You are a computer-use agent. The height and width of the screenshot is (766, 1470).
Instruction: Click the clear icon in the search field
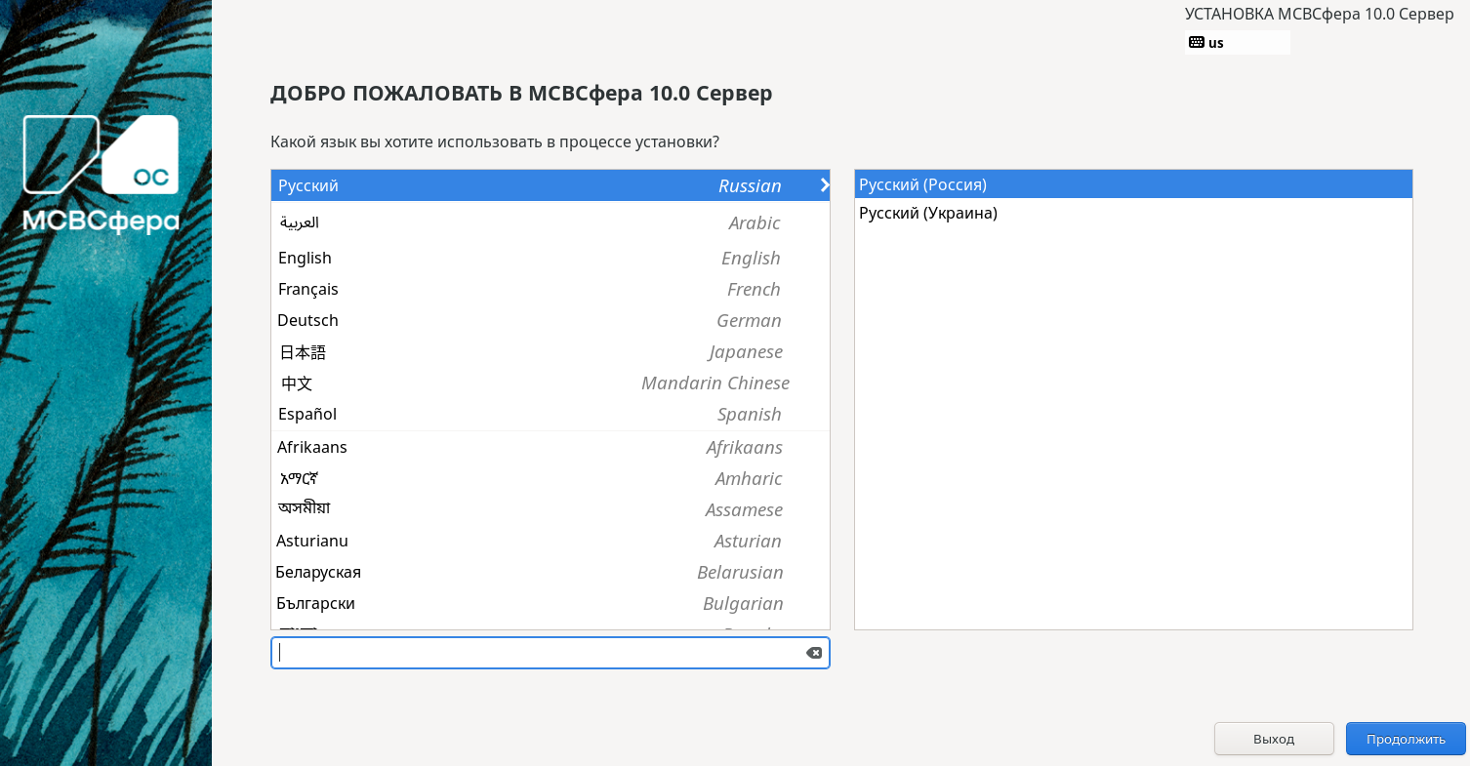tap(813, 653)
